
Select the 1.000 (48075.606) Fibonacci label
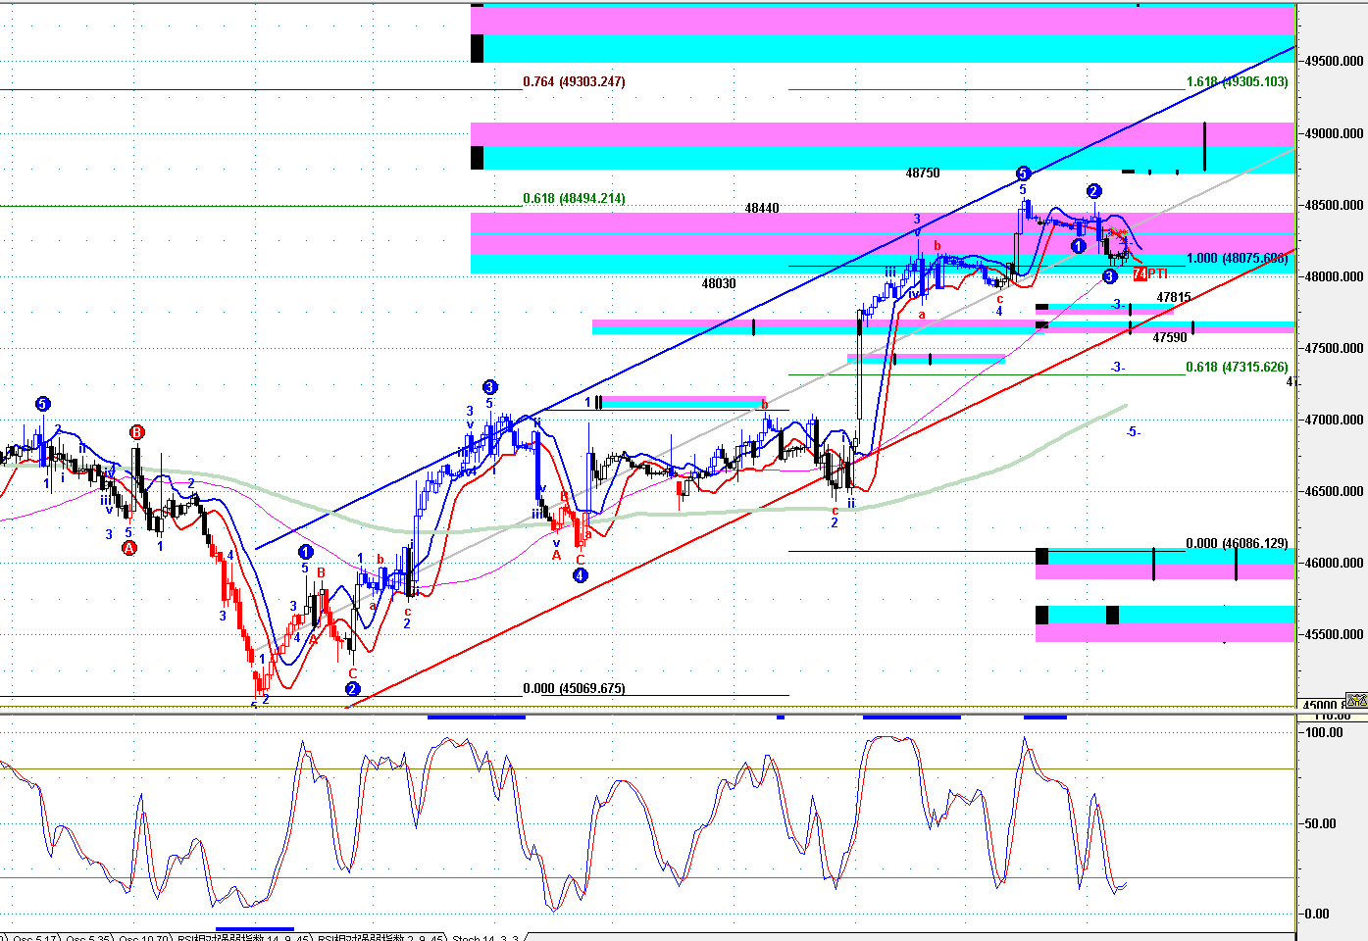1237,258
